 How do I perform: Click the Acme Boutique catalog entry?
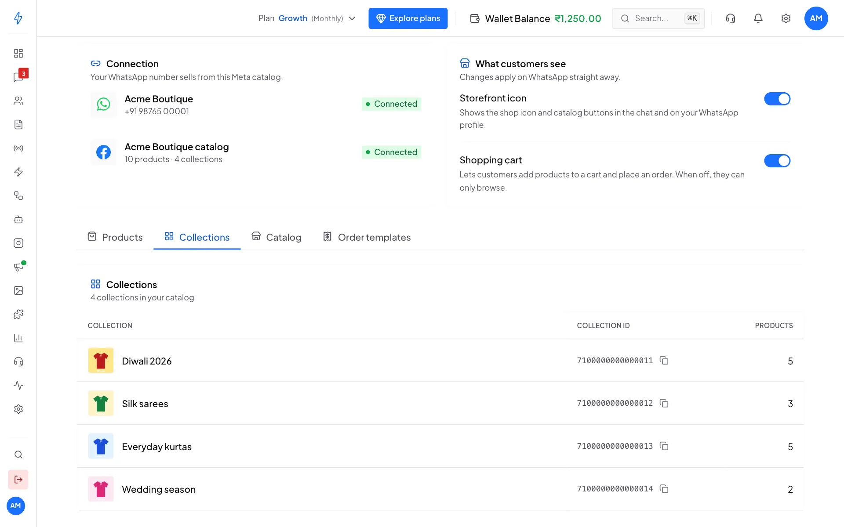(255, 152)
